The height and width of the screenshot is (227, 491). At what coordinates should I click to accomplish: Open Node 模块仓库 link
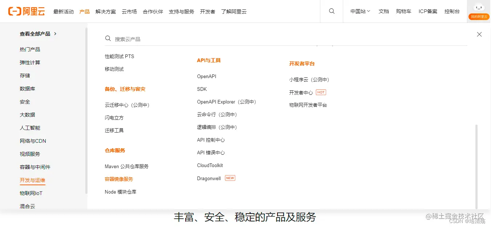(121, 192)
